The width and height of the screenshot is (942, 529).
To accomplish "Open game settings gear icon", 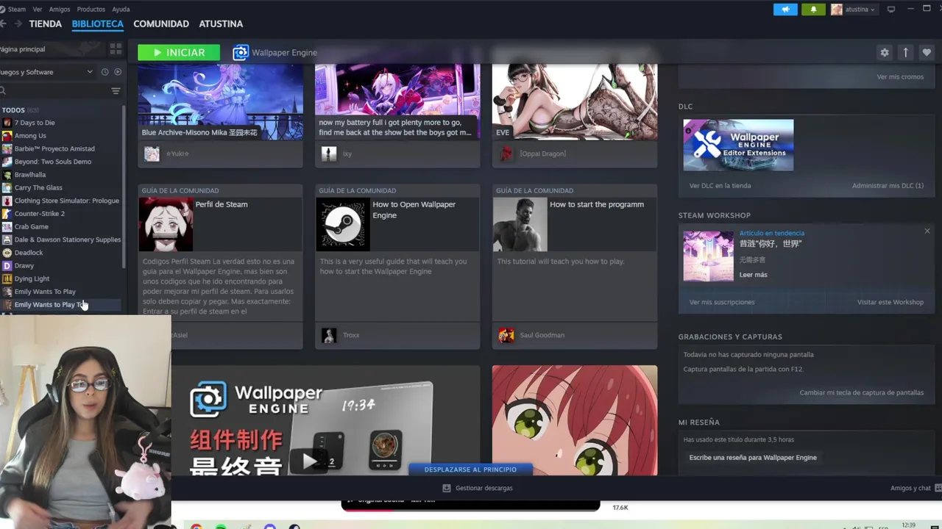I will coord(885,52).
